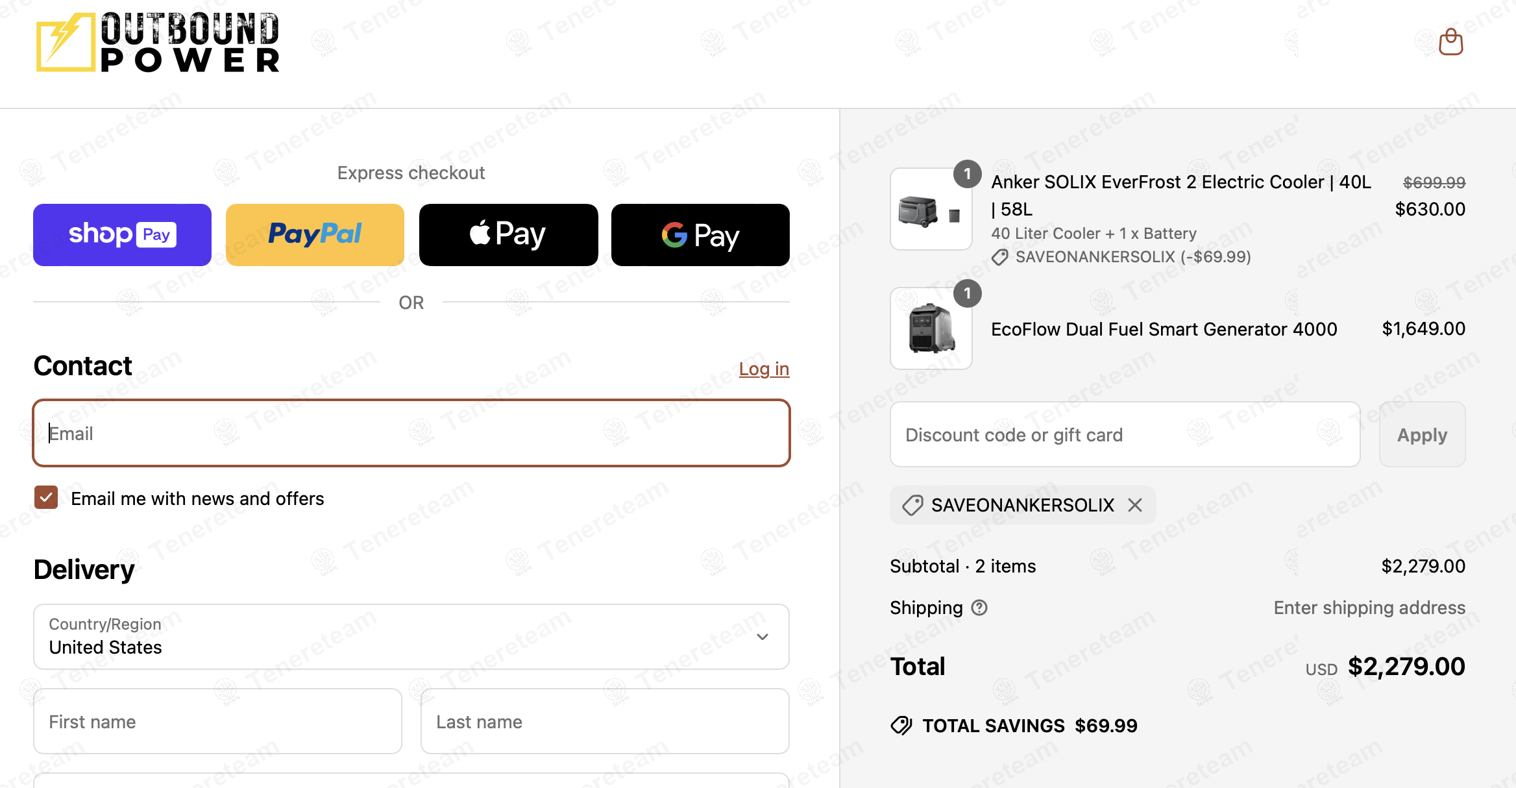The width and height of the screenshot is (1516, 788).
Task: Click the First name field
Action: pyautogui.click(x=217, y=721)
